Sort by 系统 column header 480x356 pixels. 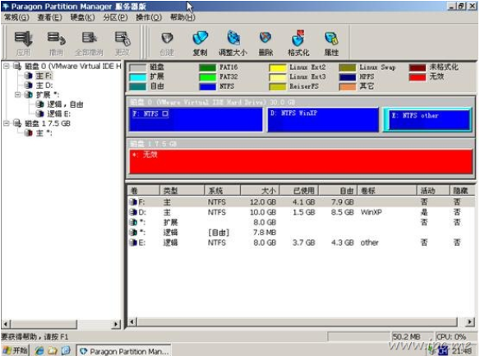coord(223,191)
